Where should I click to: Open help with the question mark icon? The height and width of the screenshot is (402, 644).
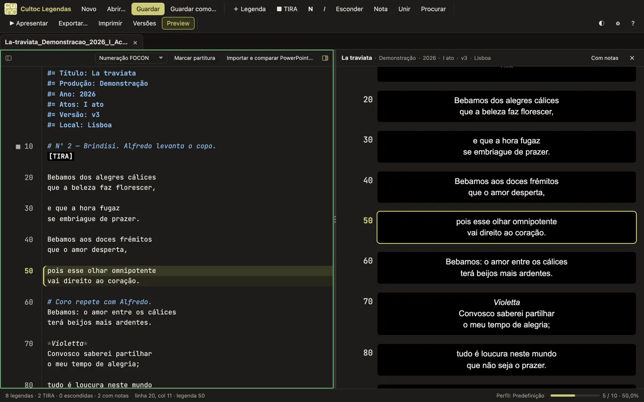(x=633, y=23)
